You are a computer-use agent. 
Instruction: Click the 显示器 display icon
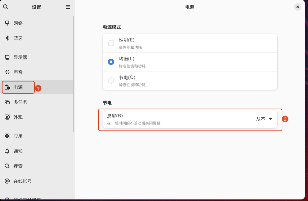(7, 57)
